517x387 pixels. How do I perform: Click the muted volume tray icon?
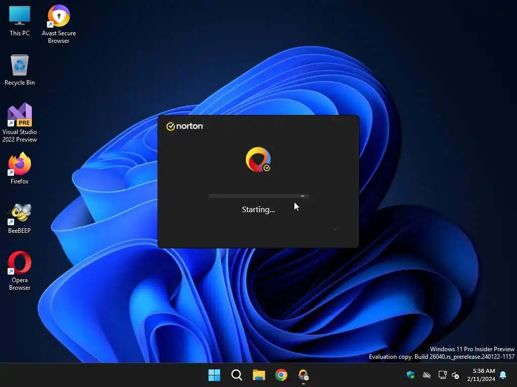tap(455, 375)
